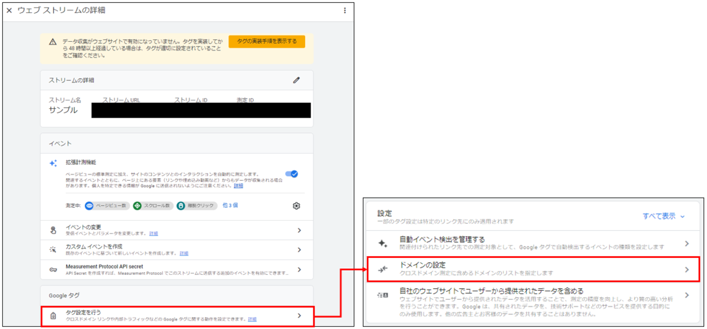Screen dimensions: 707x329
Task: Expand the イベントの変更 row chevron
Action: (299, 231)
